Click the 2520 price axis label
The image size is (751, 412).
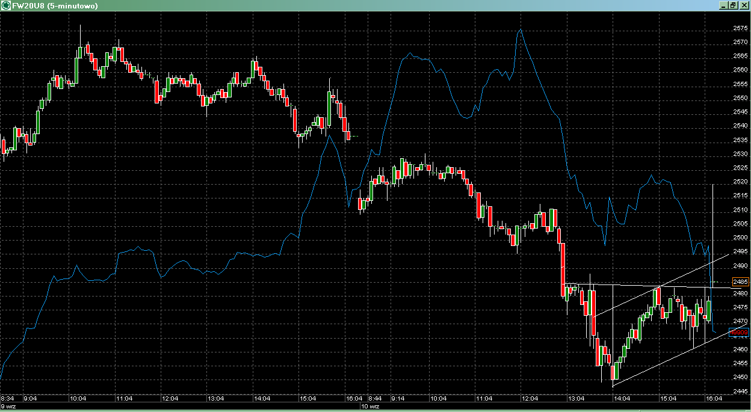(x=740, y=182)
